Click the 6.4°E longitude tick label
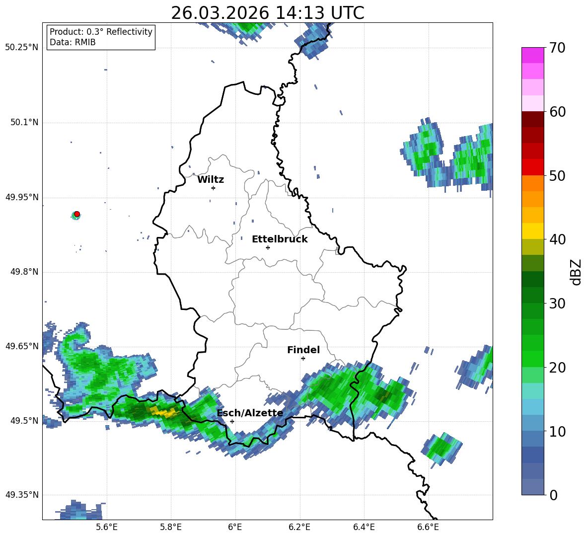This screenshot has width=588, height=537. pyautogui.click(x=364, y=527)
